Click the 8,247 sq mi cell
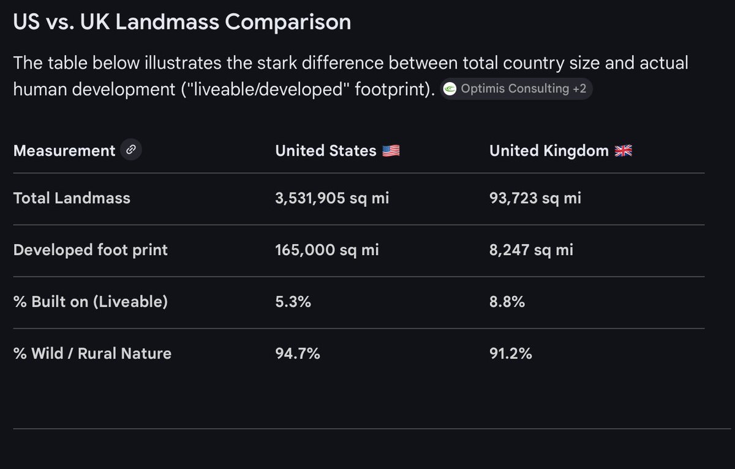Screen dimensions: 735x469 tap(532, 250)
